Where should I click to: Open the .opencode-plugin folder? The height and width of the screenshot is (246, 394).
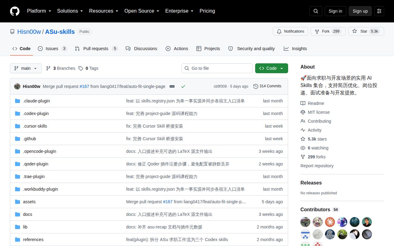point(39,151)
